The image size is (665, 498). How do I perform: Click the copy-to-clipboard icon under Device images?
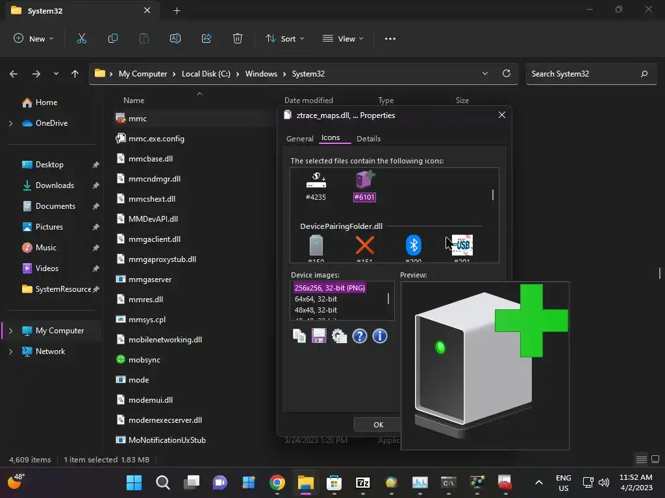[x=299, y=336]
